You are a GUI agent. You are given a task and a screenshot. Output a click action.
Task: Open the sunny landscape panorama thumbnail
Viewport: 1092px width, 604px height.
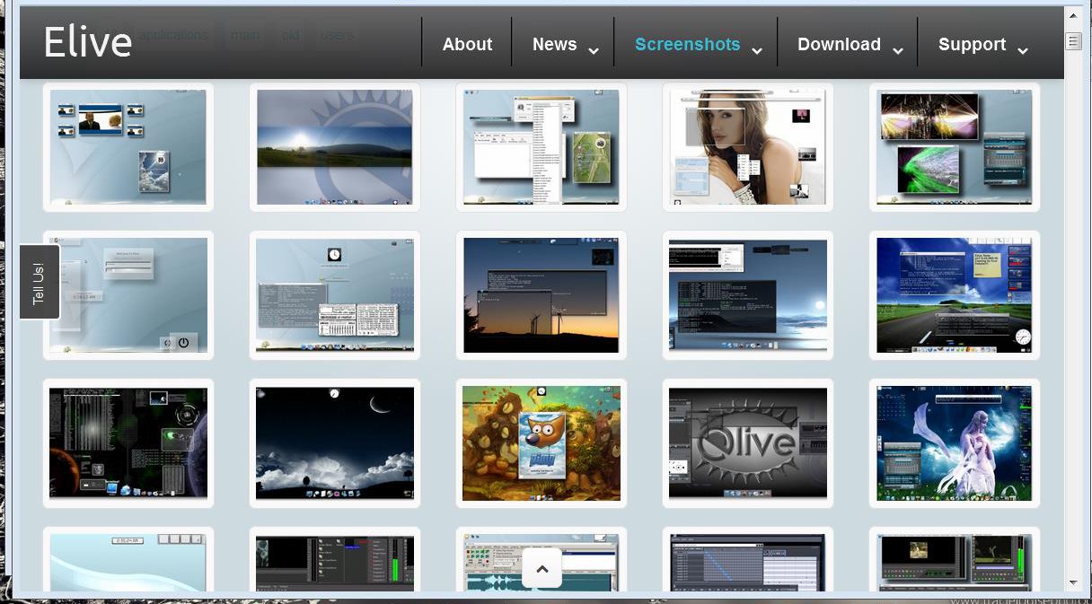tap(335, 147)
